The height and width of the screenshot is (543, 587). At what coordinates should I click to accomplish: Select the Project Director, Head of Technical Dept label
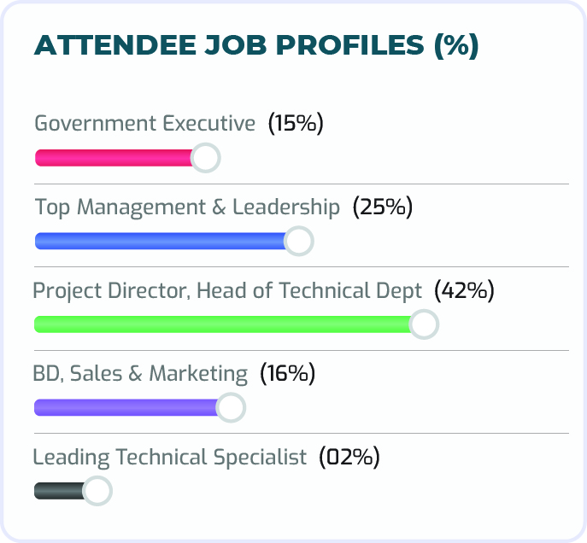tap(227, 291)
